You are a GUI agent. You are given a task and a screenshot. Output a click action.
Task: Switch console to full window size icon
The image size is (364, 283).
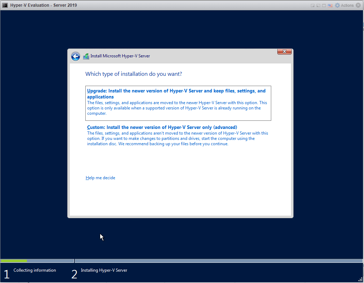coord(324,6)
